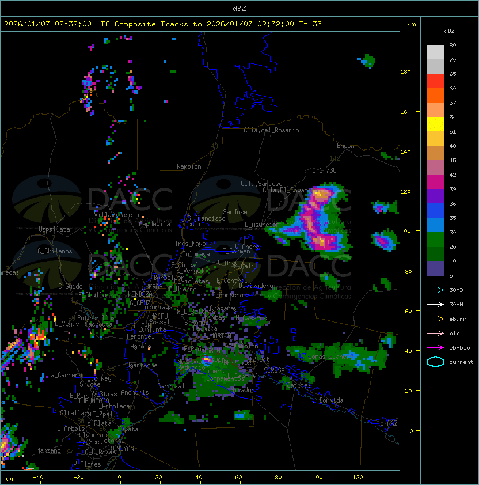Viewport: 479px width, 485px height.
Task: Click the Ugarteche map label
Action: coord(142,365)
